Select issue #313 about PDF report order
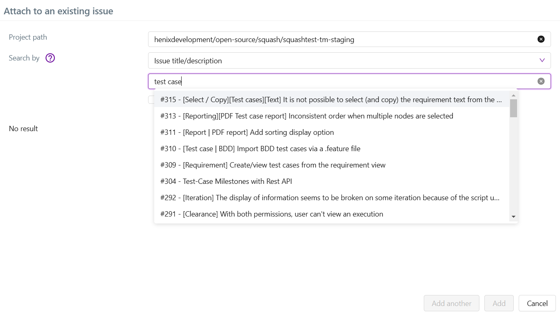 (x=306, y=116)
